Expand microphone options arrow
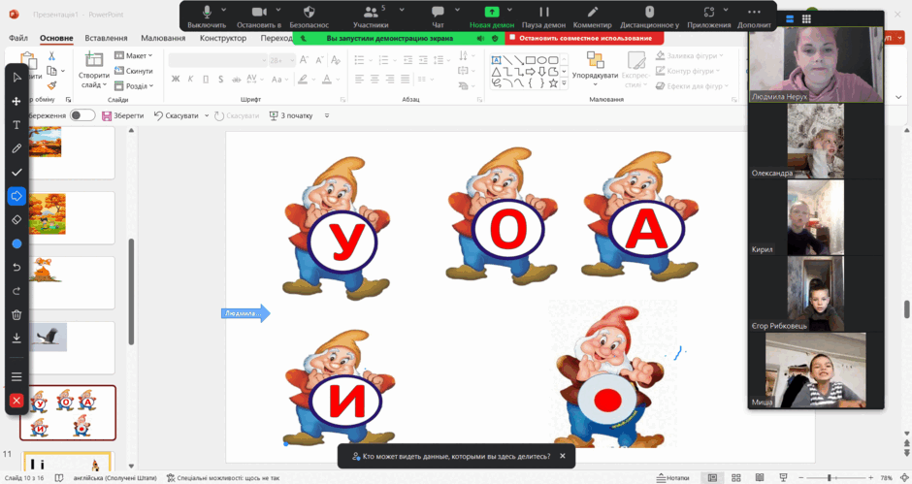Image resolution: width=912 pixels, height=484 pixels. tap(223, 10)
